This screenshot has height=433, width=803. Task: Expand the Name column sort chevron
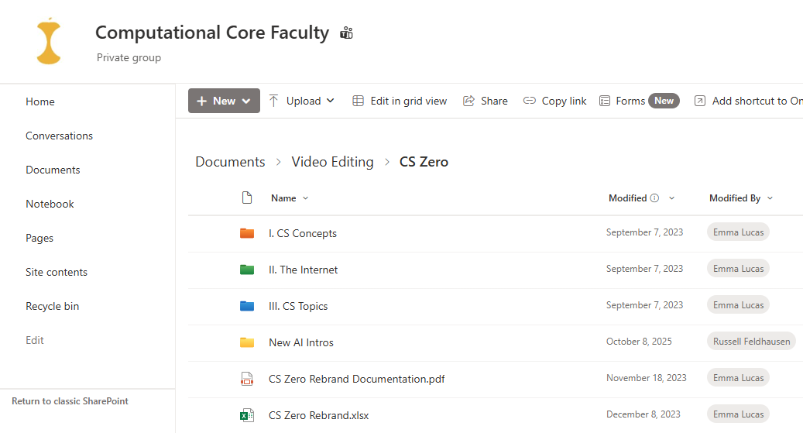[x=306, y=198]
